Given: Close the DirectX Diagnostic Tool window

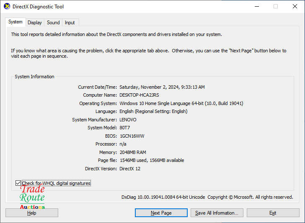Looking at the screenshot, I should [x=295, y=7].
